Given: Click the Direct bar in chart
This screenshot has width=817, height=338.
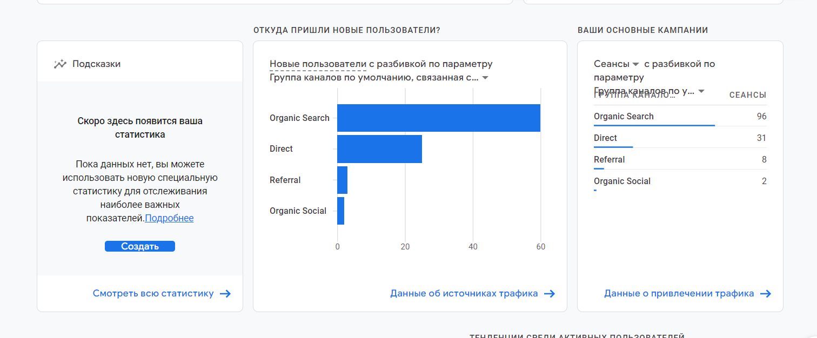Looking at the screenshot, I should [379, 149].
